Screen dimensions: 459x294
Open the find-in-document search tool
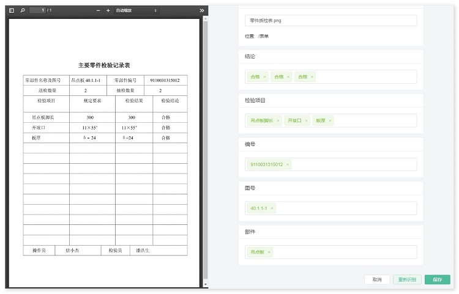point(23,10)
